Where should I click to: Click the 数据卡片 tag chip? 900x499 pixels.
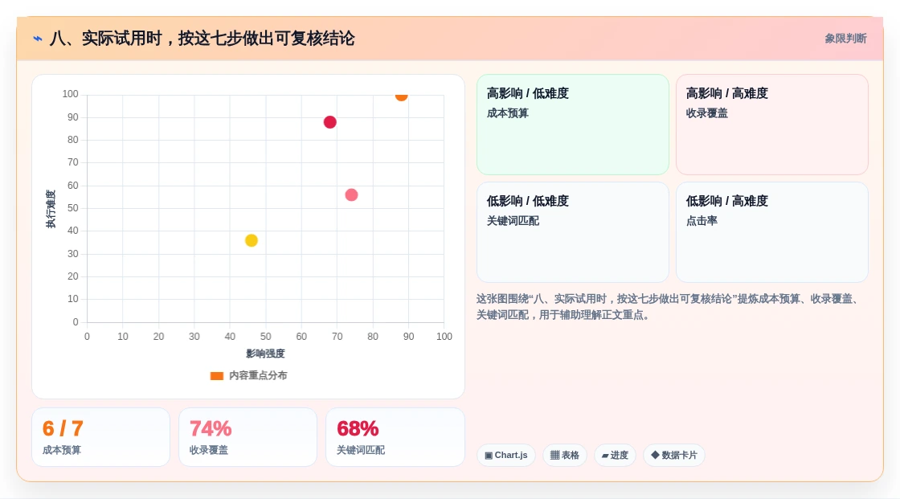coord(674,456)
